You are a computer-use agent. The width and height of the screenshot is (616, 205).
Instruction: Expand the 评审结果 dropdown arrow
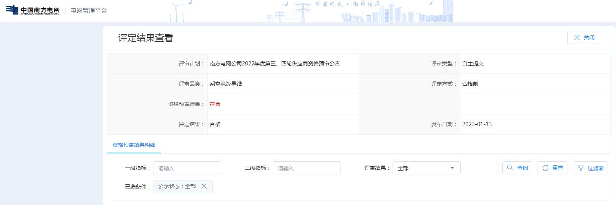click(452, 168)
